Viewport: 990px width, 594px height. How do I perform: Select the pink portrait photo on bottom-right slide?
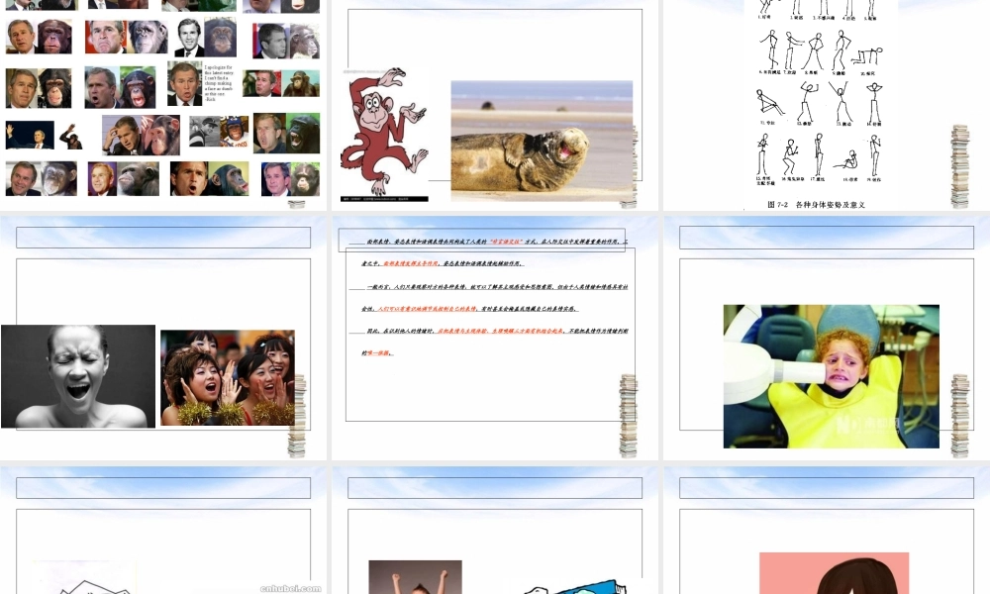pyautogui.click(x=835, y=574)
